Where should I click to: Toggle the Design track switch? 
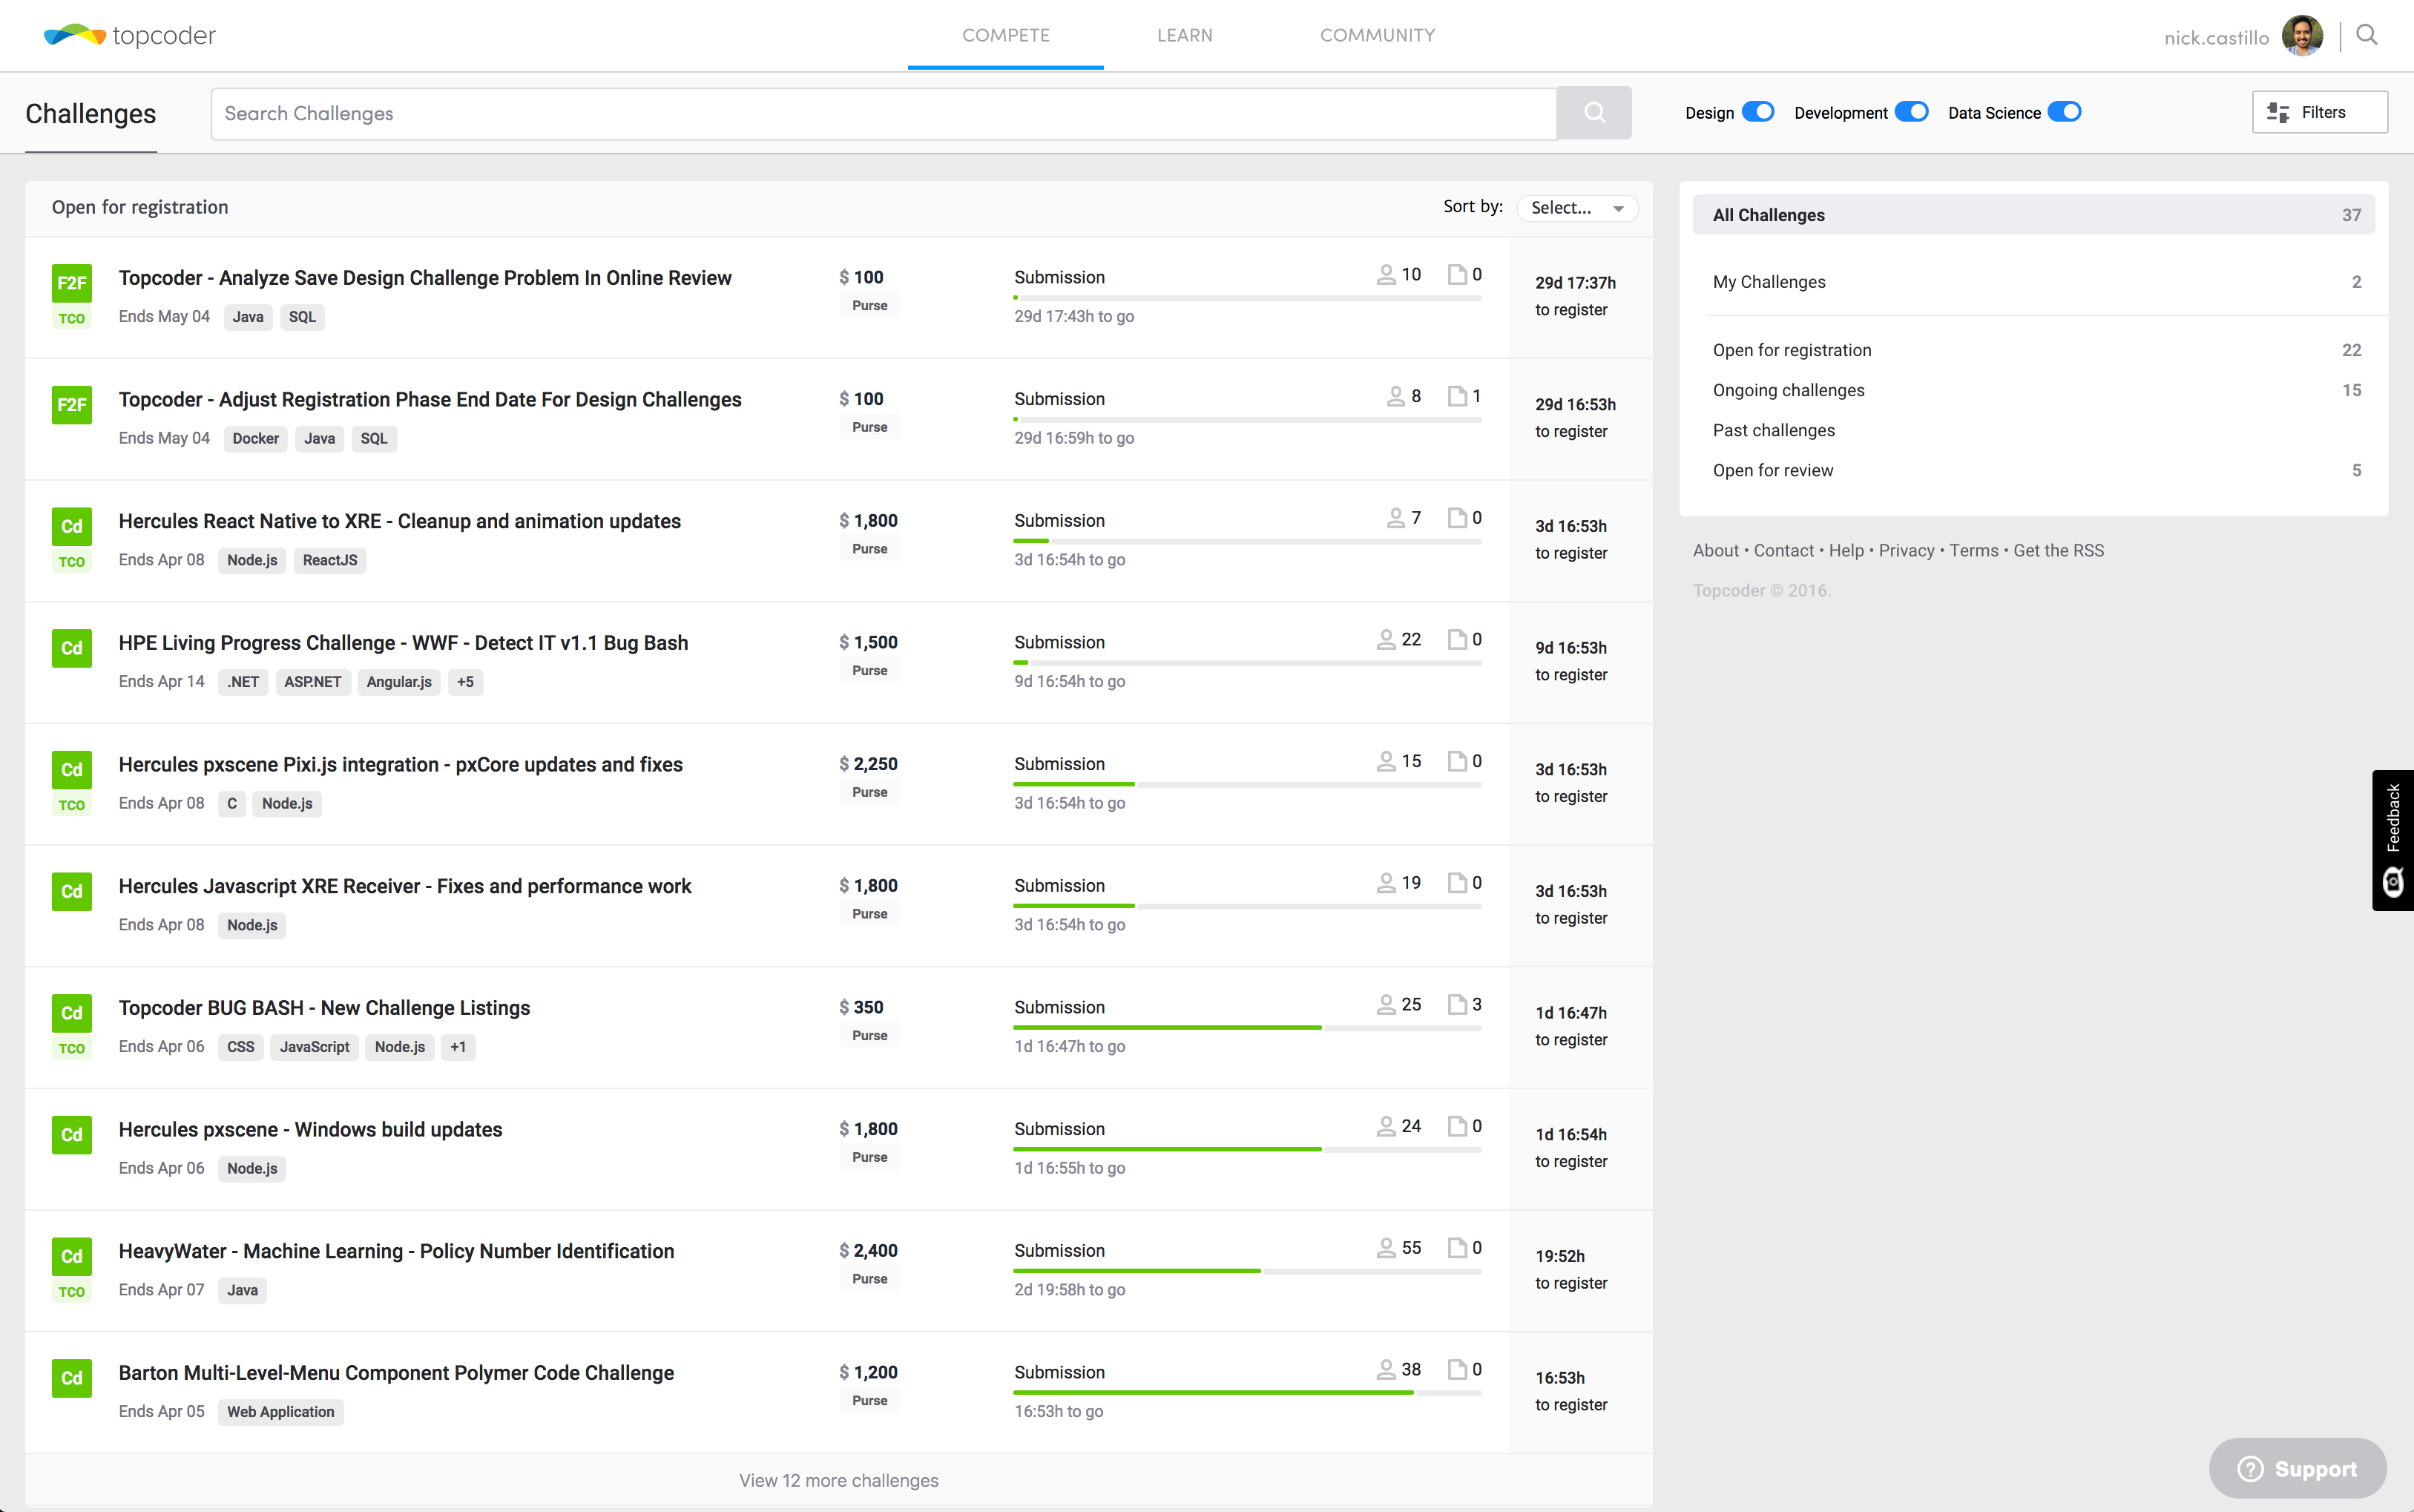pyautogui.click(x=1758, y=112)
